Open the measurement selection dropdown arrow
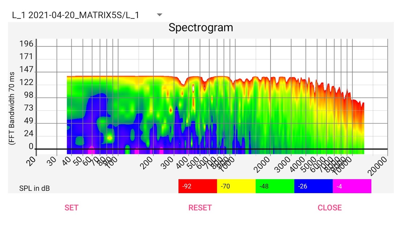Screen dimensions: 405x227 click(x=159, y=15)
